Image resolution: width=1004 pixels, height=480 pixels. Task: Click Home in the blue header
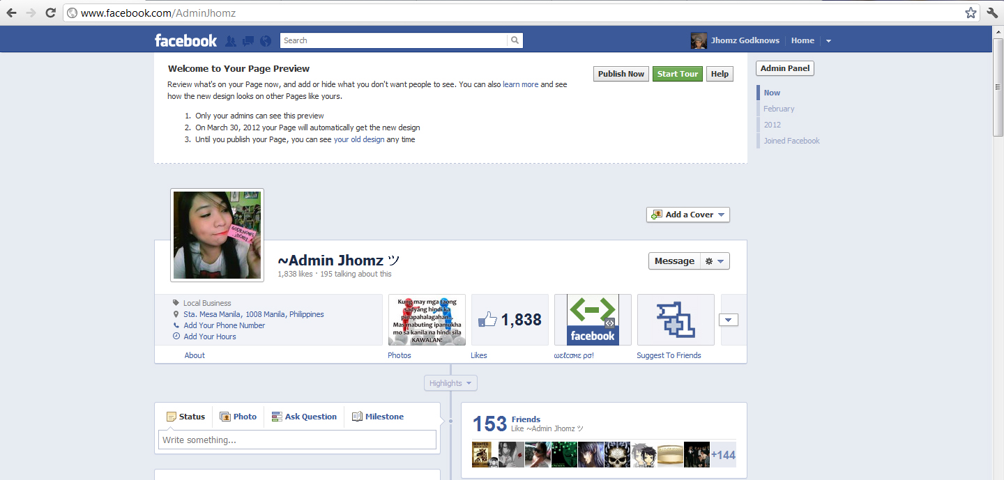pos(803,40)
